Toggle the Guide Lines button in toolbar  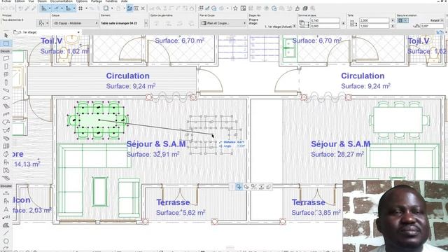pos(43,8)
